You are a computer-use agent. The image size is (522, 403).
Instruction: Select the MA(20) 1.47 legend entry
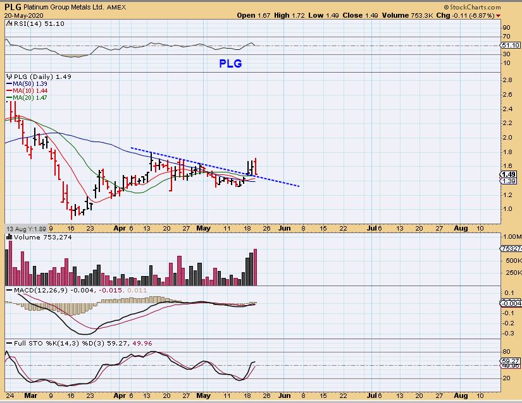pyautogui.click(x=27, y=98)
